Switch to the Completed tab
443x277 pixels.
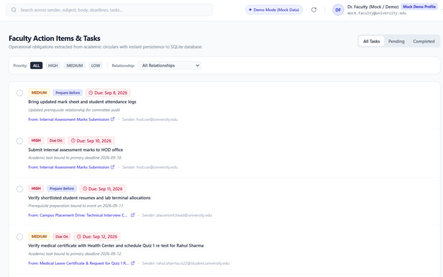[x=424, y=41]
